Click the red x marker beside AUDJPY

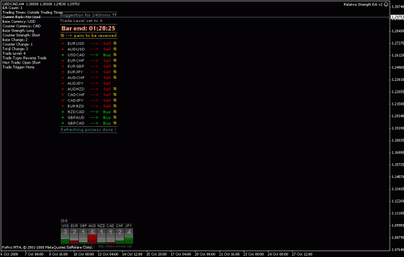click(63, 84)
